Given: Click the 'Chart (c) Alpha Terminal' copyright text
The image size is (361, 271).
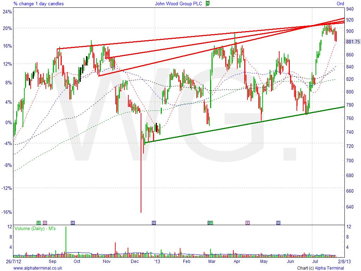Looking at the screenshot, I should (320, 268).
